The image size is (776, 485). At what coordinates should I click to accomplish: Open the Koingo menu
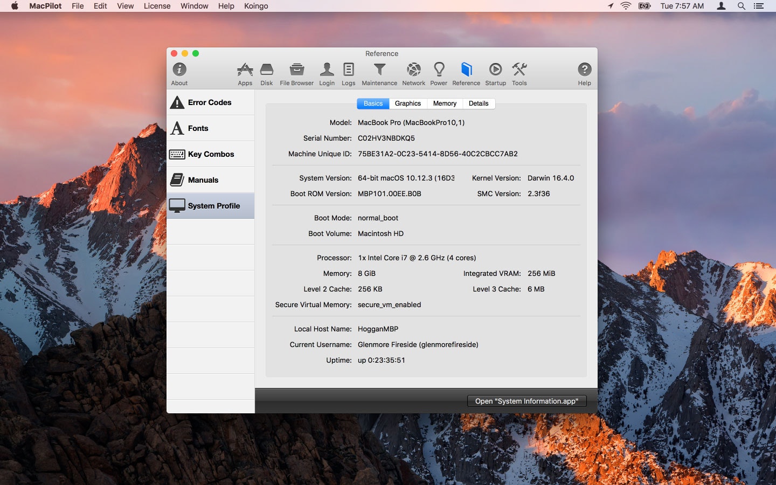pos(256,6)
